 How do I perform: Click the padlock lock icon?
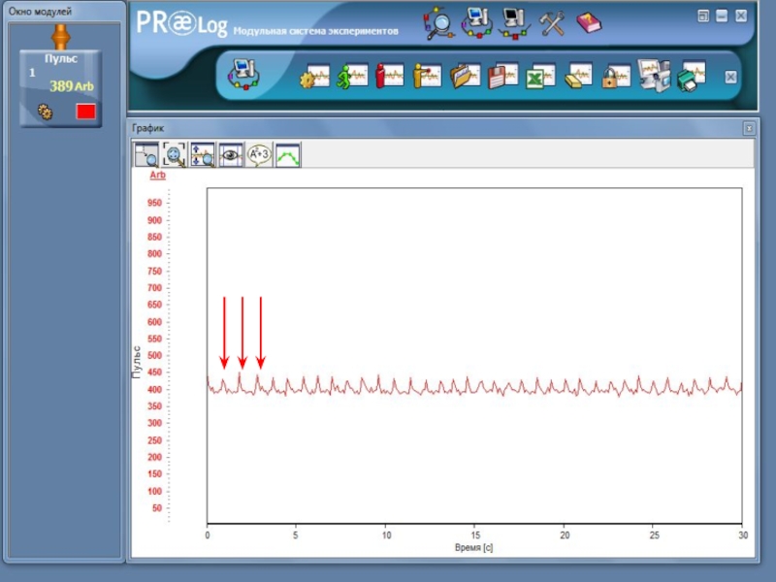[615, 76]
